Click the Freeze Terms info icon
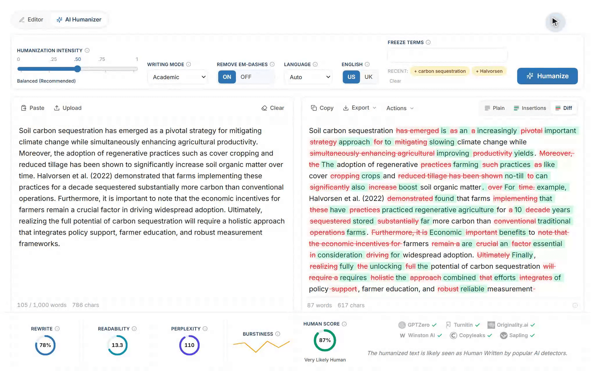 428,42
